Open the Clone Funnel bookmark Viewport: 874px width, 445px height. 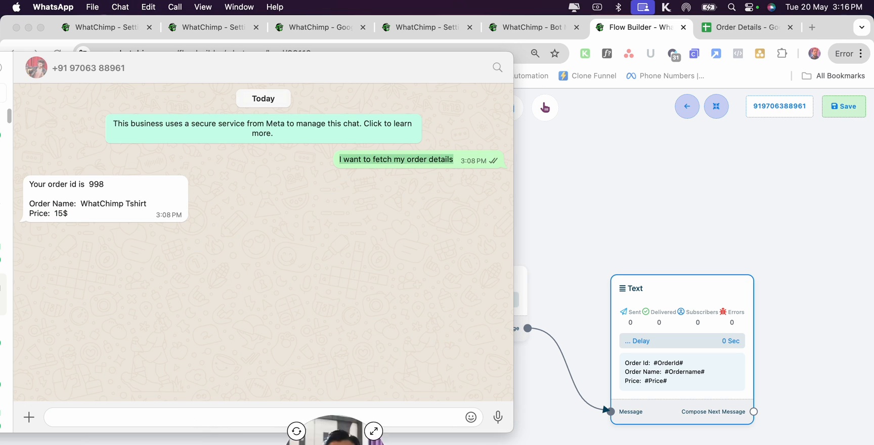(x=587, y=76)
